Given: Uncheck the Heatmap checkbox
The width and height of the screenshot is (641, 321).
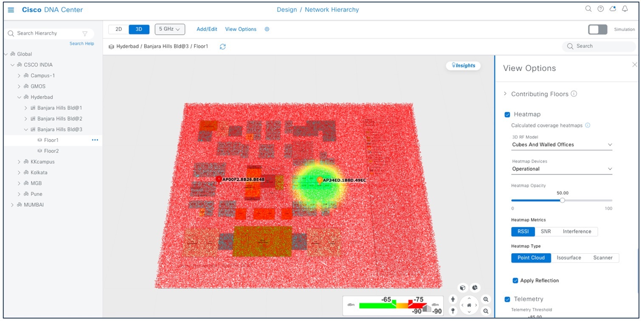Looking at the screenshot, I should pos(507,114).
